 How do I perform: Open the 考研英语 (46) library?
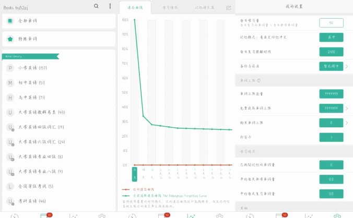click(59, 201)
